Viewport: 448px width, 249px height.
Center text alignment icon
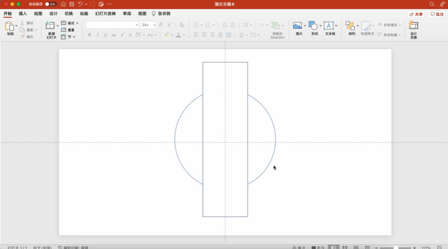pos(204,35)
